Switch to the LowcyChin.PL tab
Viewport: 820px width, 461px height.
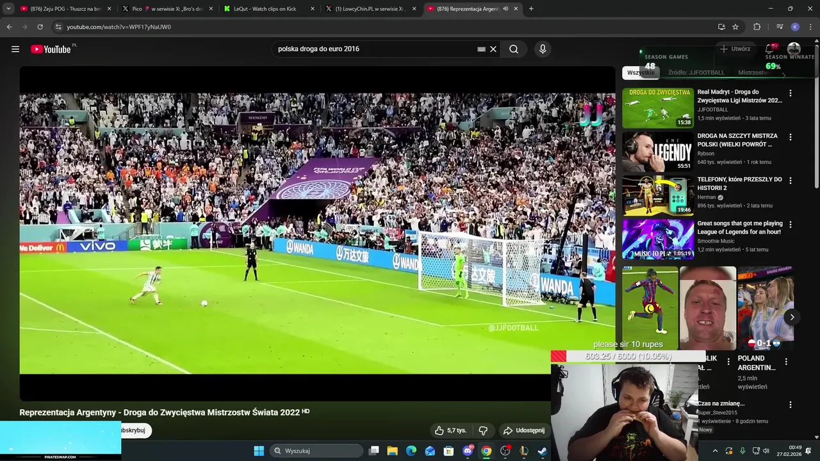(x=371, y=9)
